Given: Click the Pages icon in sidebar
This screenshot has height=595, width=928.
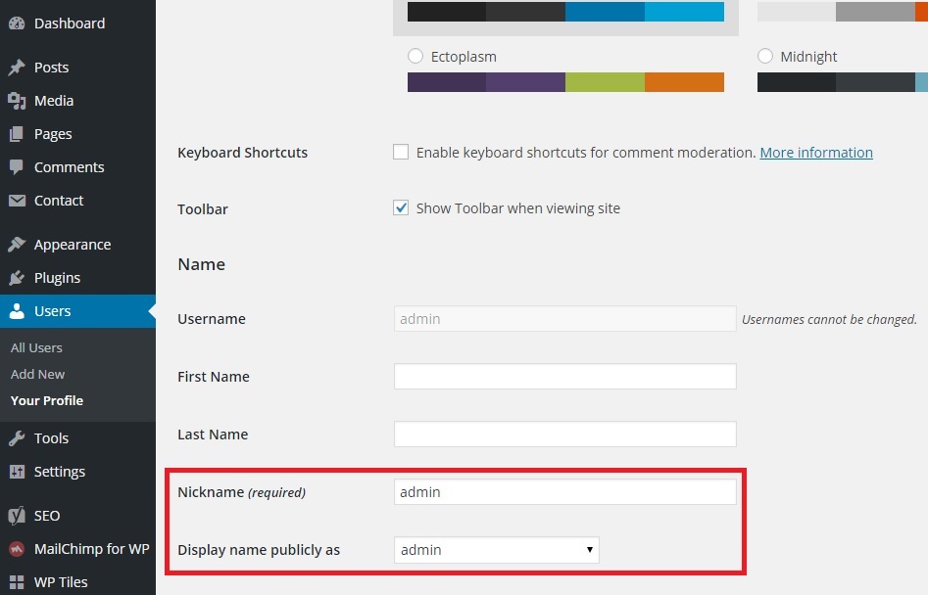Looking at the screenshot, I should (16, 134).
